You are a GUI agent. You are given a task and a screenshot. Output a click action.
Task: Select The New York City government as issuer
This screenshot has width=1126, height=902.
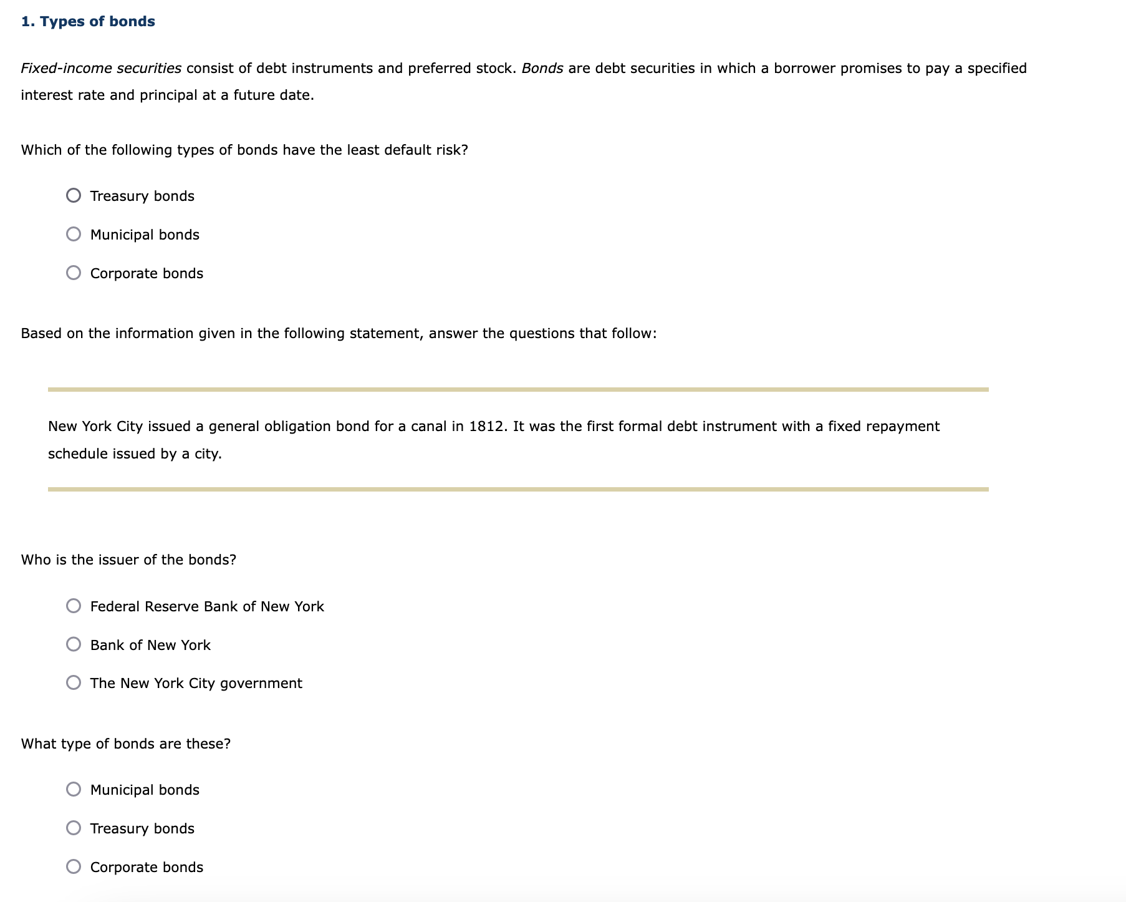point(74,683)
